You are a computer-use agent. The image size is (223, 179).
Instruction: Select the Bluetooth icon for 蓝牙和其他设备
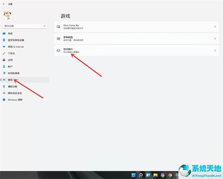tap(4, 40)
